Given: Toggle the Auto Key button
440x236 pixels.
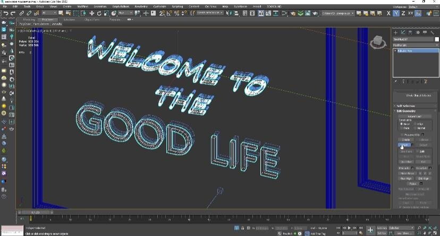Looking at the screenshot, I should [x=382, y=228].
